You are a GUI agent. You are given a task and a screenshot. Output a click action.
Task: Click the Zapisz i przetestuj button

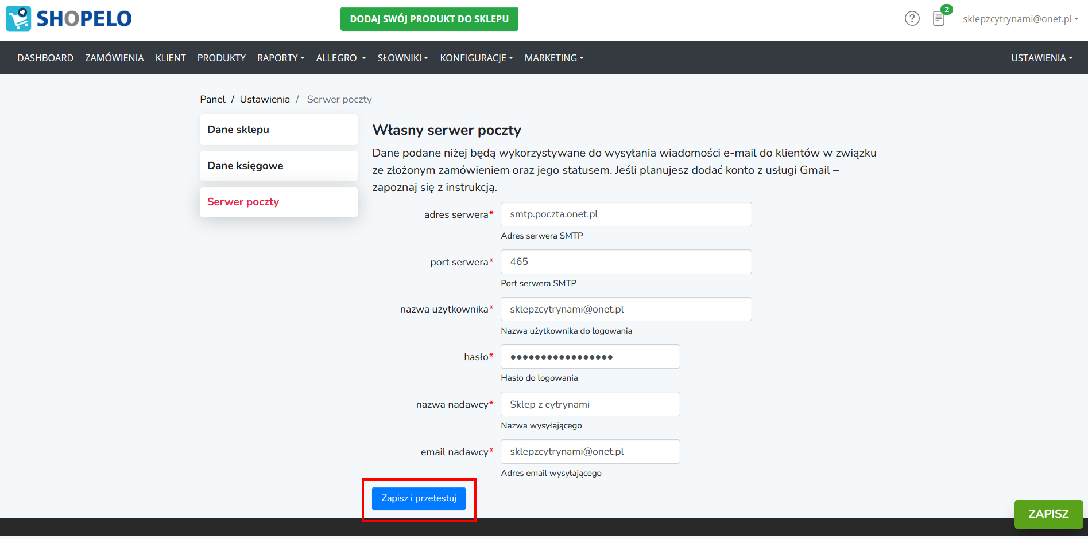tap(419, 498)
